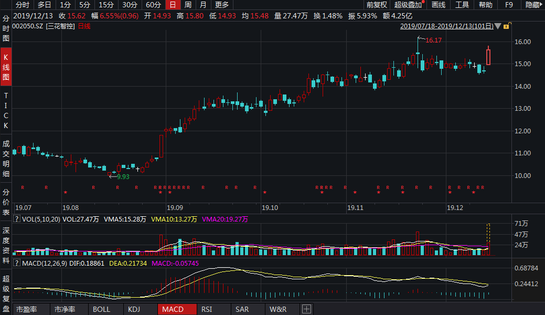Open the 工具 tools menu
The image size is (545, 315).
point(462,5)
